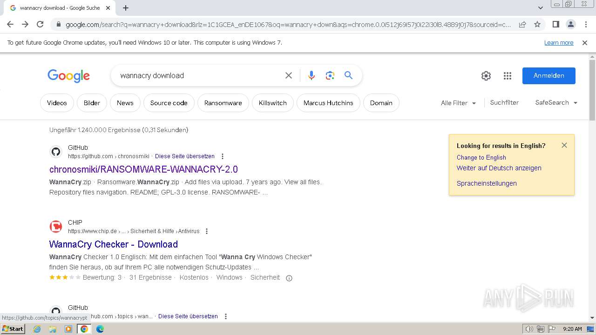Reload the current page

(40, 24)
